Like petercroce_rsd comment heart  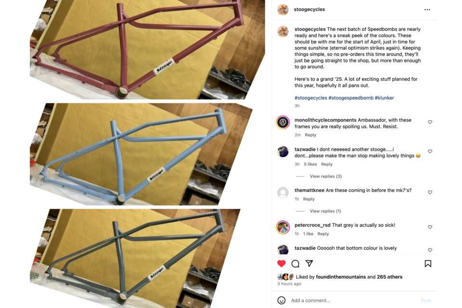430,227
